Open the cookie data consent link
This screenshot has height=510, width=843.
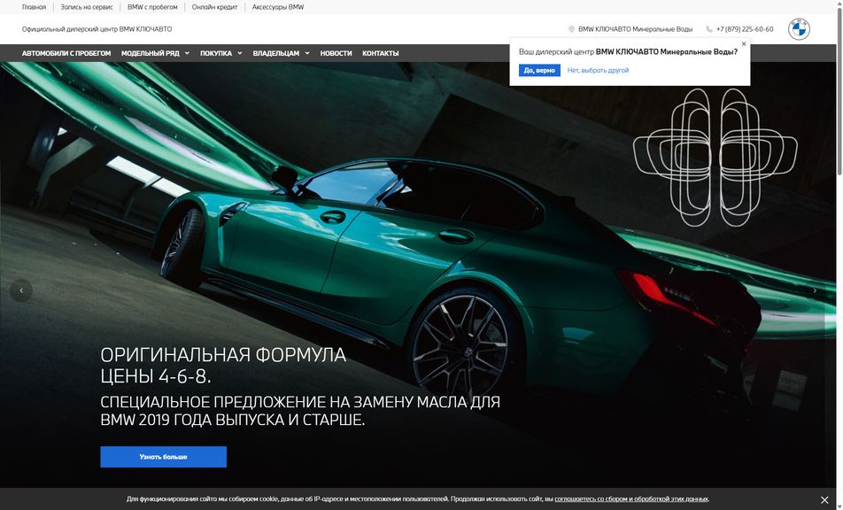[631, 498]
